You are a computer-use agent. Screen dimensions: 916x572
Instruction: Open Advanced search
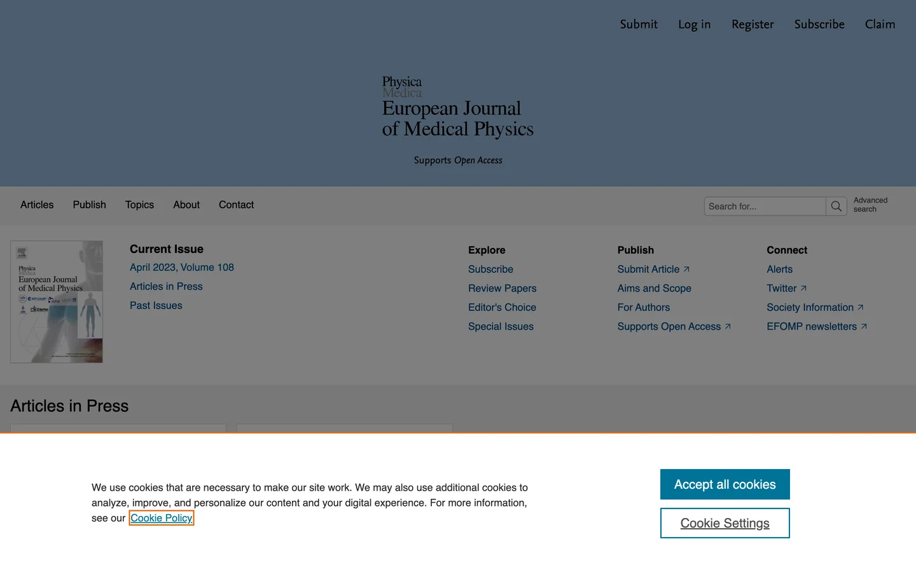[870, 205]
